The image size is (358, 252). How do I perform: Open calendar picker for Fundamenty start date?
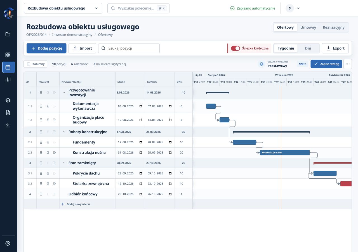pos(141,142)
